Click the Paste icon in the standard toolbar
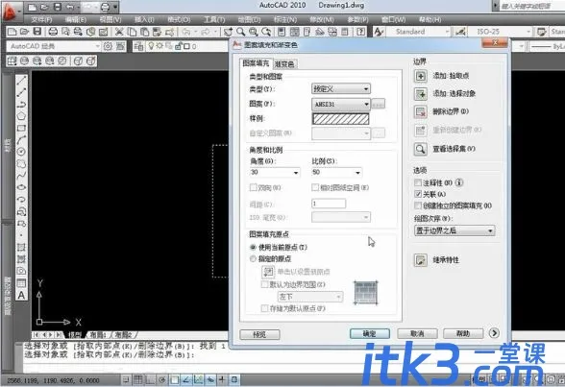This screenshot has width=565, height=387. click(144, 32)
